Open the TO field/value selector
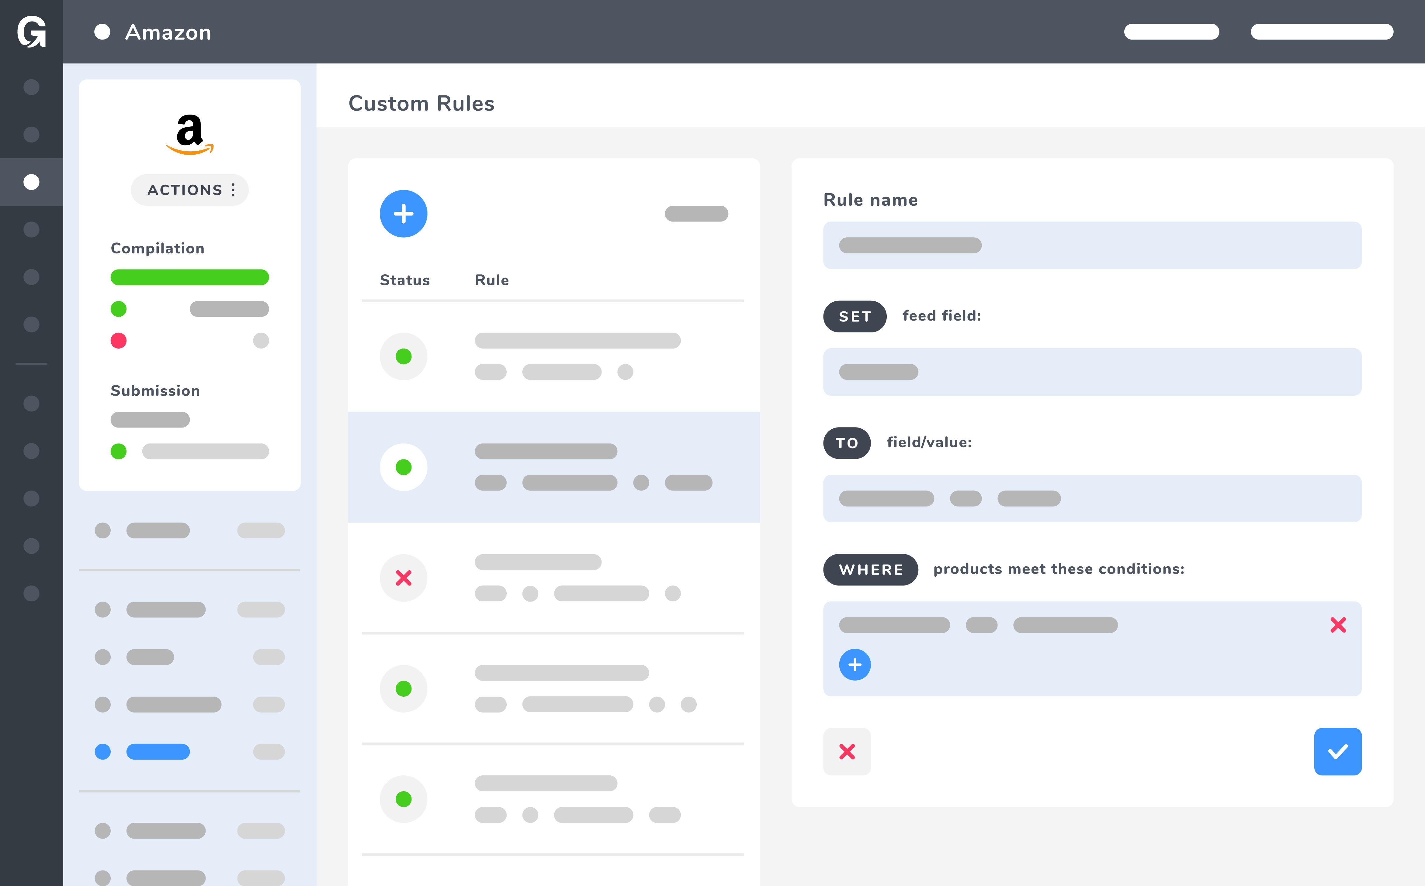1425x886 pixels. click(x=1092, y=498)
